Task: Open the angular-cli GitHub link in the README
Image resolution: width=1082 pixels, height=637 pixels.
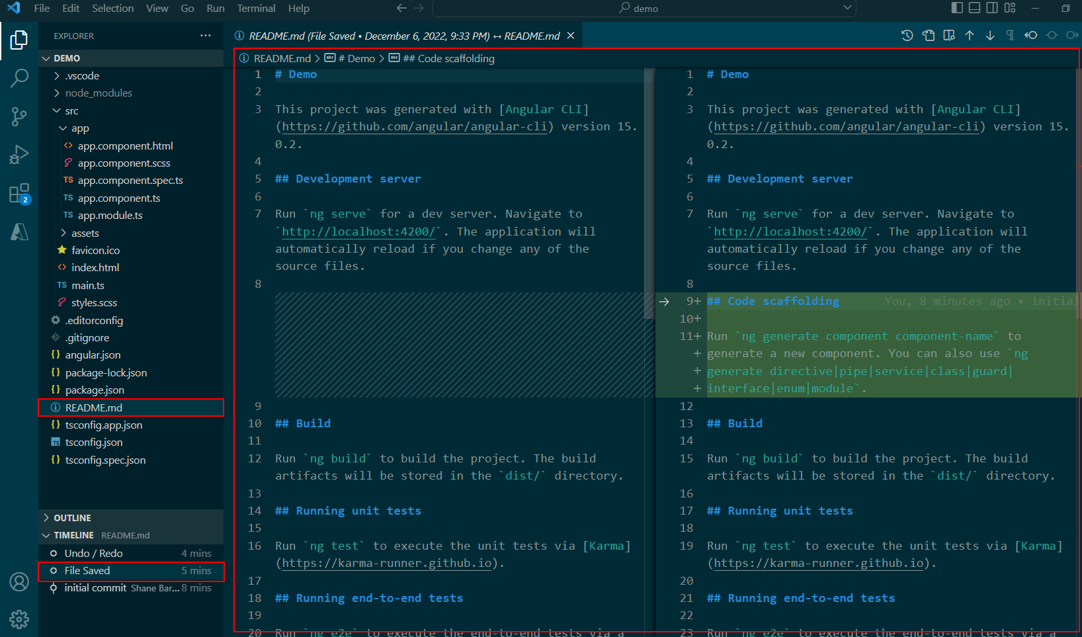Action: [x=413, y=126]
